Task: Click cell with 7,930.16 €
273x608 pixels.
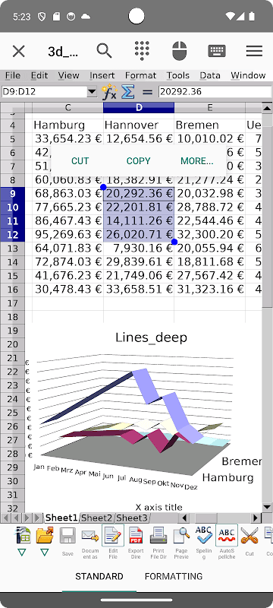Action: (x=139, y=249)
